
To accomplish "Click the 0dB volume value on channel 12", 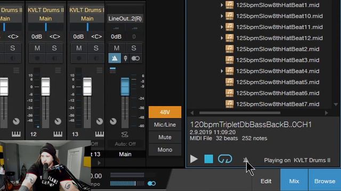I will tap(37, 37).
